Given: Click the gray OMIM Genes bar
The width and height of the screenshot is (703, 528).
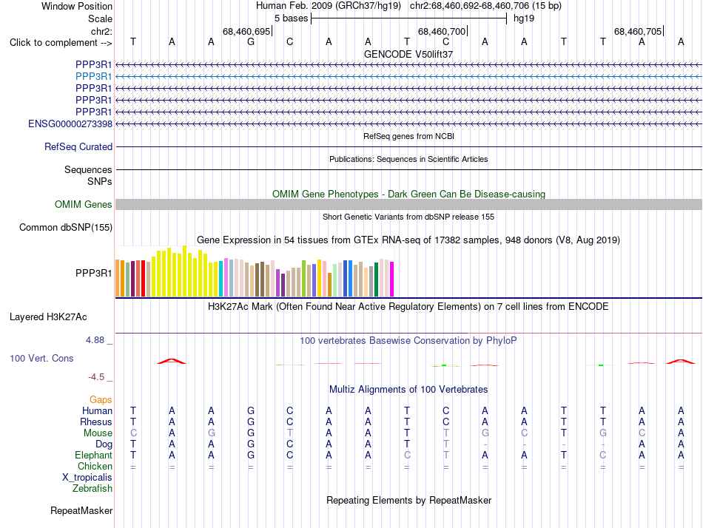Looking at the screenshot, I should [x=408, y=204].
